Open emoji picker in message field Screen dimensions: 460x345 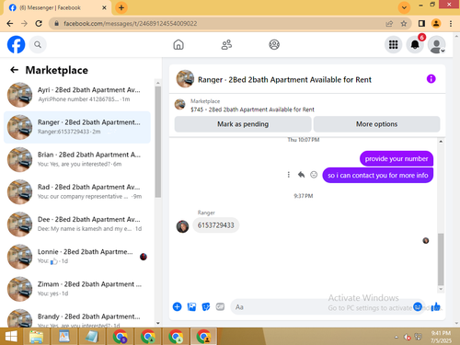click(x=418, y=306)
